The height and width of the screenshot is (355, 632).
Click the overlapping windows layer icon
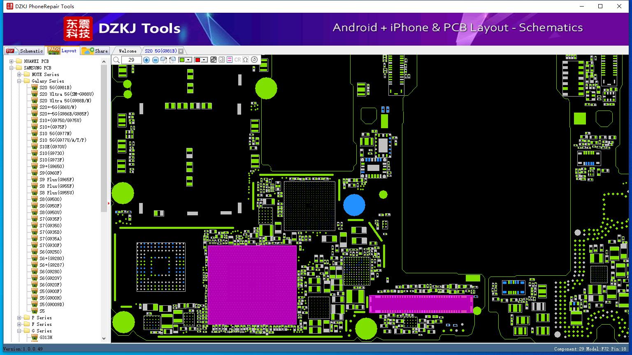pos(213,60)
